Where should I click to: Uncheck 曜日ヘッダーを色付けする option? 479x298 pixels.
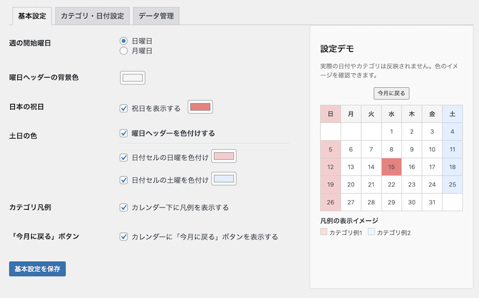click(124, 133)
